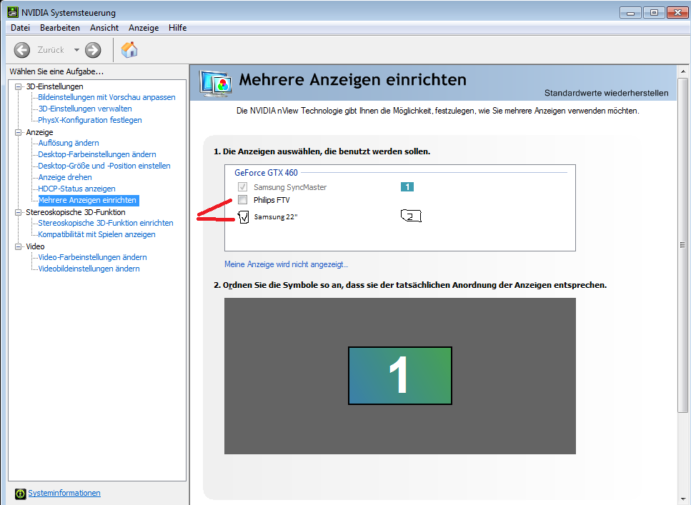Select Mehrere Anzeigen einrichten item
Viewport: 691px width, 505px height.
coord(89,200)
